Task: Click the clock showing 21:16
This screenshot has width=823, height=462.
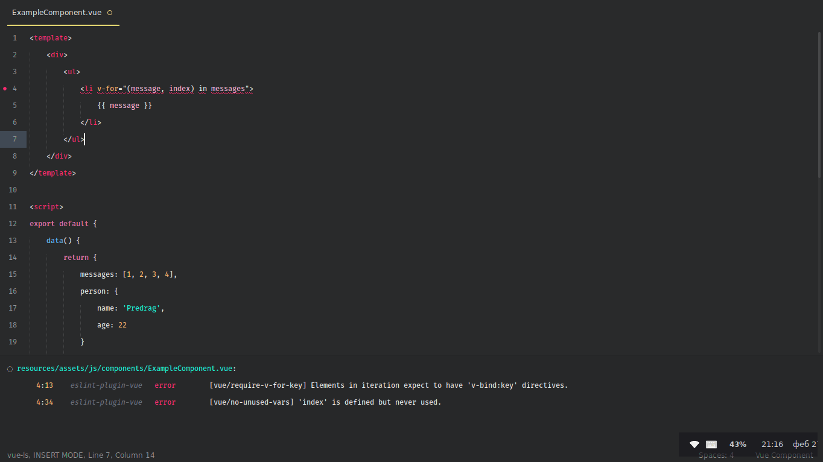Action: point(772,444)
